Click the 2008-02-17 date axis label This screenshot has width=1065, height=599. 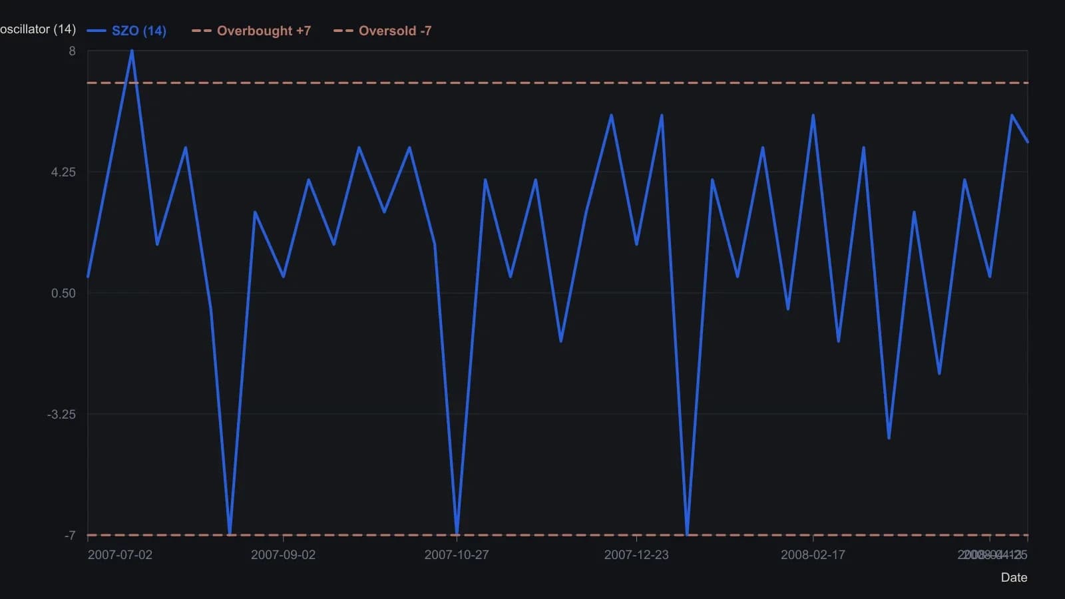pos(813,554)
